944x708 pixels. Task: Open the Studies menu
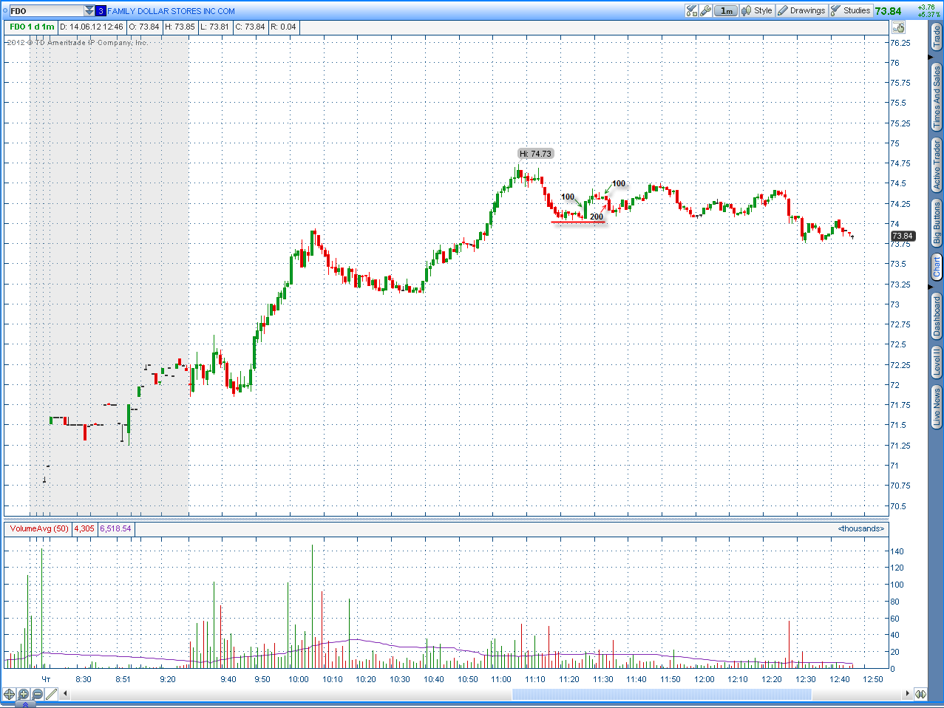(851, 10)
